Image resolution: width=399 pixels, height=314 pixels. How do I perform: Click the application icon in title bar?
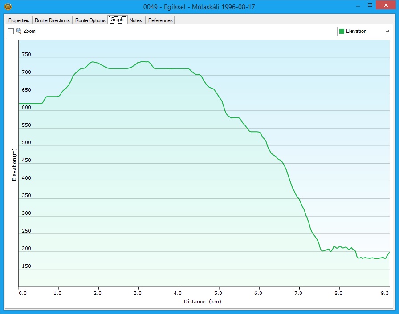[x=8, y=7]
